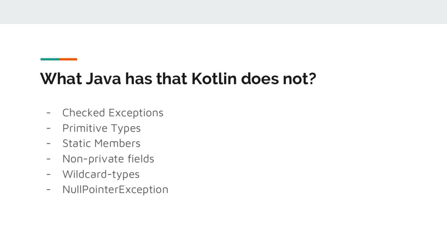447x251 pixels.
Task: Select the NullPointerException bullet
Action: [115, 190]
